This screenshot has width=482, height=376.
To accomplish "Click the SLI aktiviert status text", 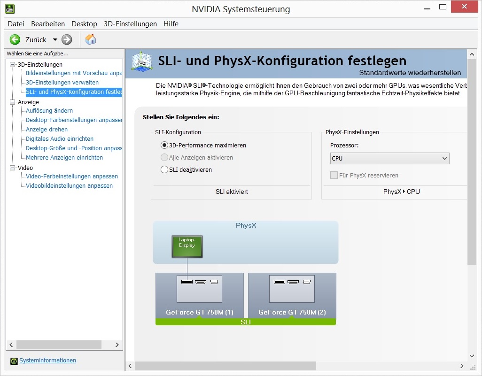I will click(x=232, y=192).
